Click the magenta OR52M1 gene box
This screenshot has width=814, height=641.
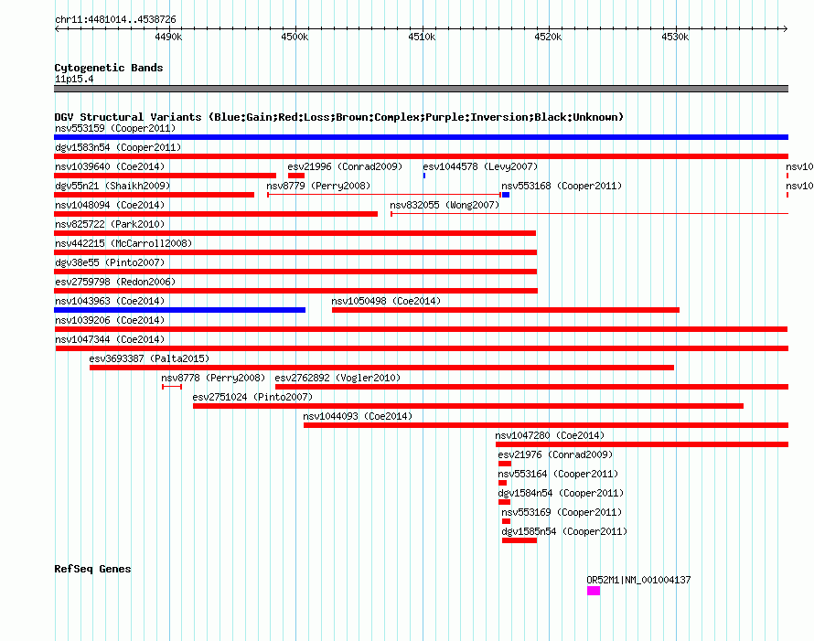click(594, 591)
